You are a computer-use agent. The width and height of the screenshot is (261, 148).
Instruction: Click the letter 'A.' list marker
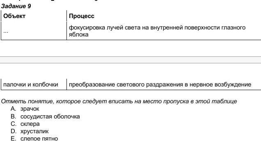point(13,109)
